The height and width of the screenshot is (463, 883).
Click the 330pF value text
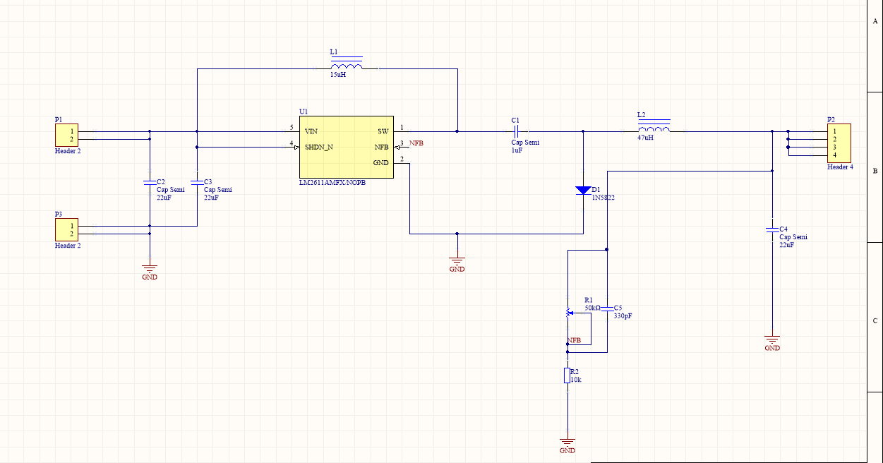coord(623,316)
